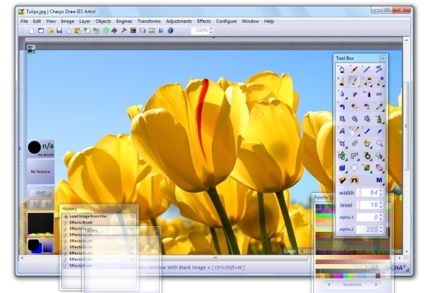Select the blue curved undo-arrow tool
The width and height of the screenshot is (432, 293).
pos(342,107)
